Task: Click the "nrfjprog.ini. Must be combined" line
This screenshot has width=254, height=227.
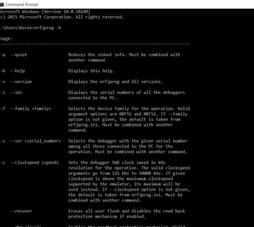Action: tap(120, 125)
